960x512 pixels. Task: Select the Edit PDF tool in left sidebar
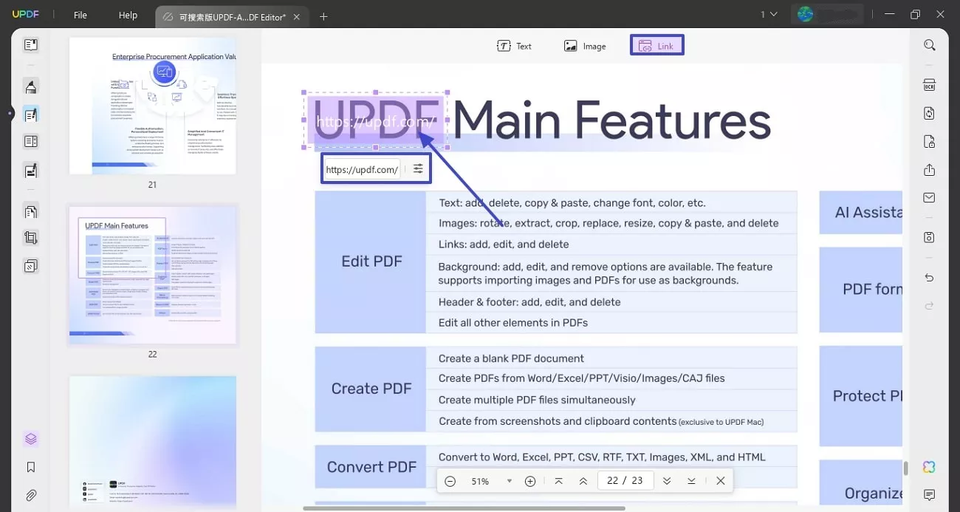click(30, 115)
